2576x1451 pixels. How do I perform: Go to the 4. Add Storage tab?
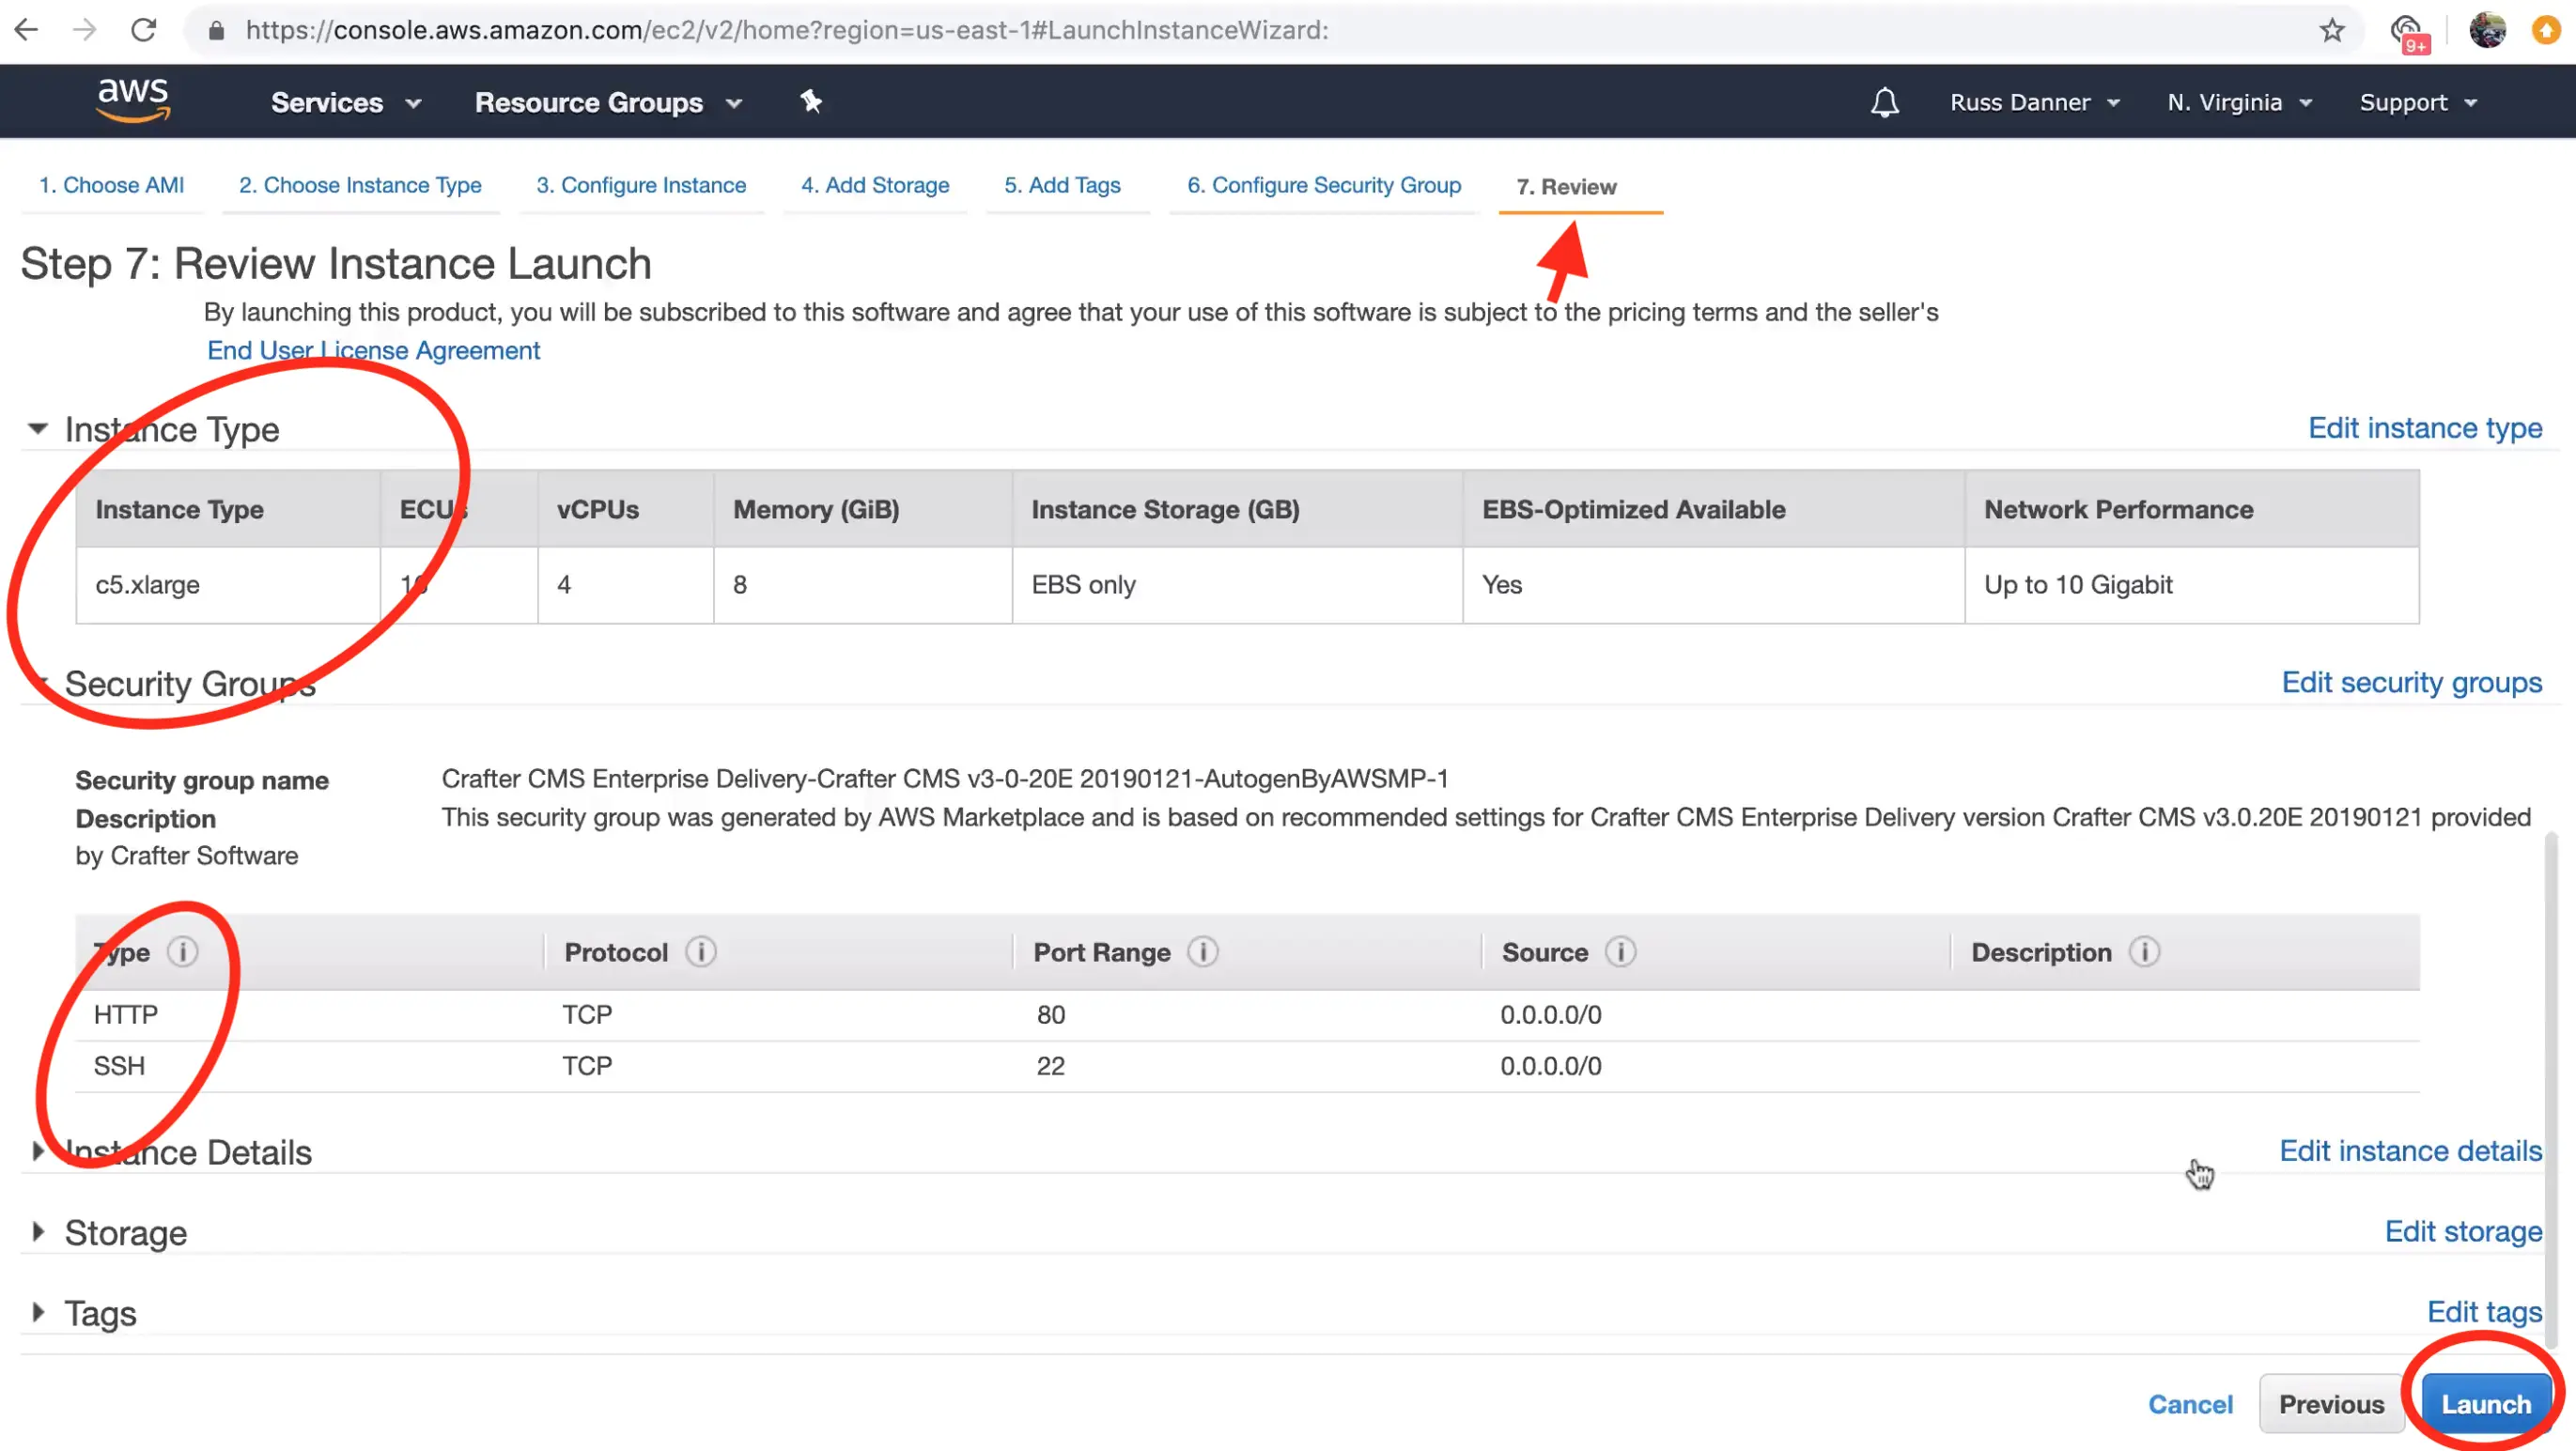874,185
